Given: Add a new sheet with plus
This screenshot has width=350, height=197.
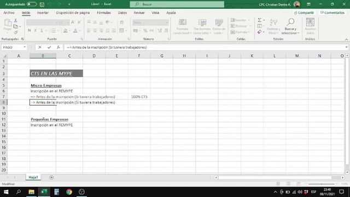Looking at the screenshot, I should coord(51,177).
